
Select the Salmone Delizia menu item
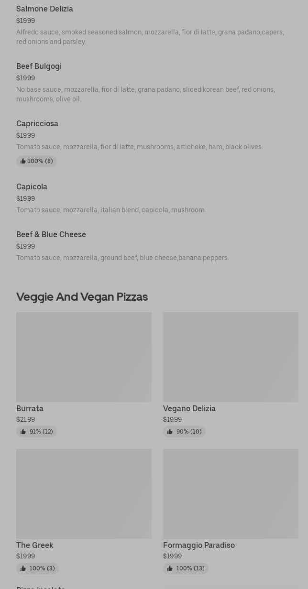click(x=154, y=25)
